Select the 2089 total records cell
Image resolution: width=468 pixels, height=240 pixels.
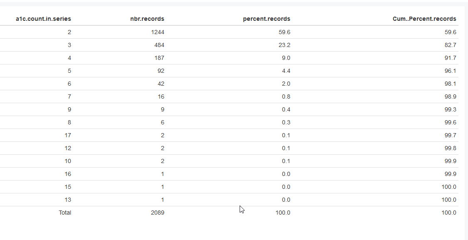158,213
